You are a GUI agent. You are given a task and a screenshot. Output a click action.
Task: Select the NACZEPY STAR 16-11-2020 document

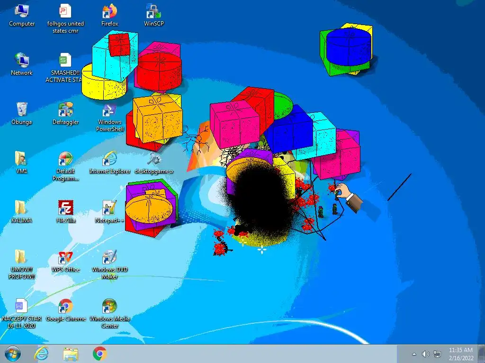pyautogui.click(x=21, y=313)
